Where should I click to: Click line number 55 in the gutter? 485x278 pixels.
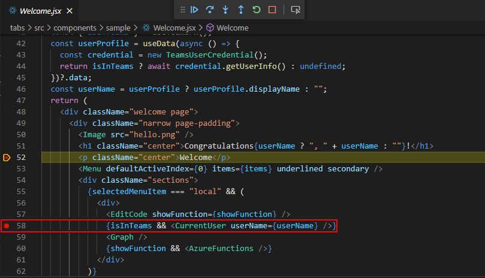[x=21, y=192]
